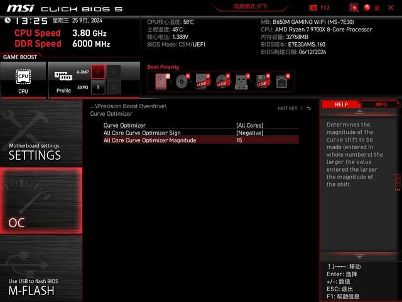Enable A-XMP profile 1
This screenshot has height=302, width=402.
tap(98, 72)
